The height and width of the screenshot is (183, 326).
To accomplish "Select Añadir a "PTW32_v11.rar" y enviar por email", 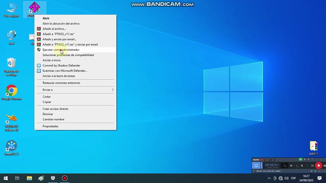I will tap(75, 44).
